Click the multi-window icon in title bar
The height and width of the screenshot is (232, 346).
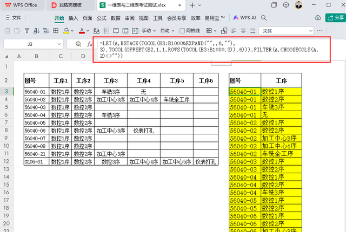[x=274, y=5]
